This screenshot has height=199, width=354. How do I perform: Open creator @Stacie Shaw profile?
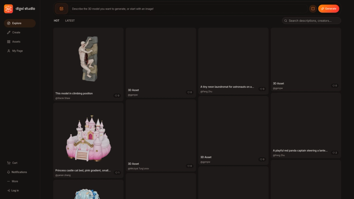point(63,98)
